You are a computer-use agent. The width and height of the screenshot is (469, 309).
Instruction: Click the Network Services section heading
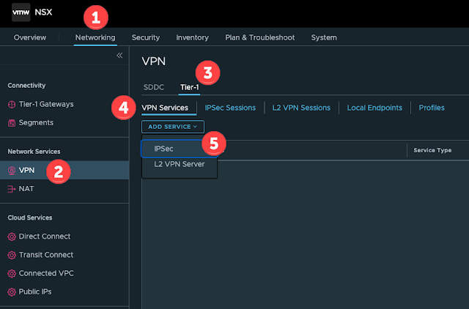34,152
